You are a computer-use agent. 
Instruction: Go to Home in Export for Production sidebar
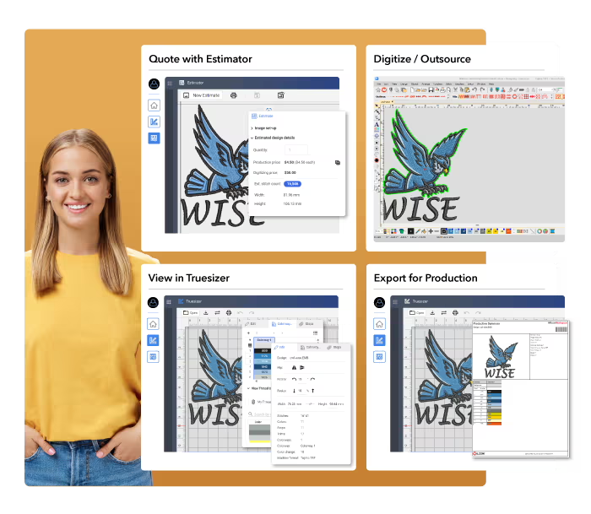(379, 324)
